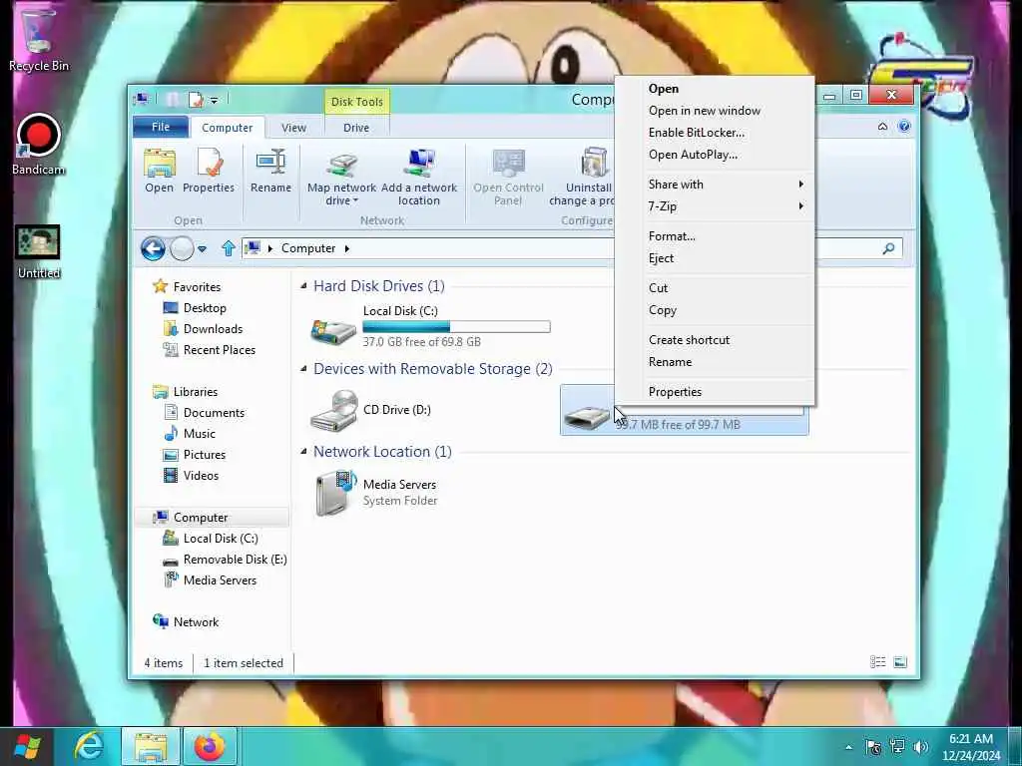Select Removable Disk (E:) in navigation pane
This screenshot has width=1022, height=766.
[x=235, y=560]
